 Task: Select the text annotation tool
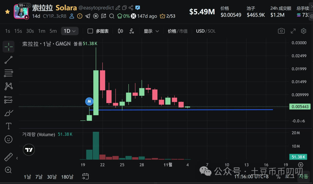(x=8, y=126)
